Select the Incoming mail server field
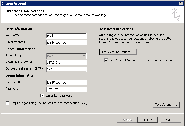Image resolution: width=185 pixels, height=126 pixels. tap(66, 62)
